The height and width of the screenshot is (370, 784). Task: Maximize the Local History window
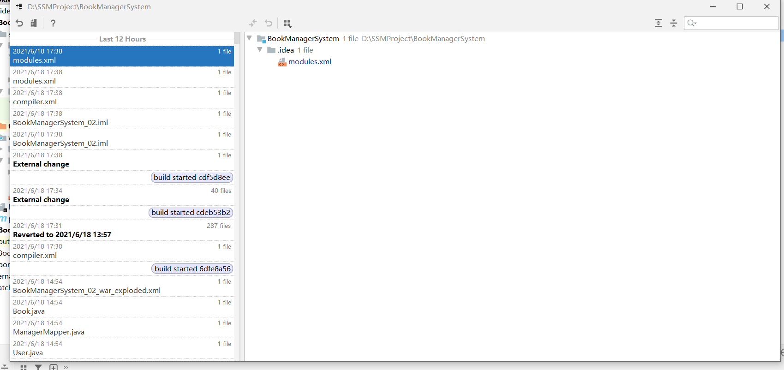pos(740,6)
